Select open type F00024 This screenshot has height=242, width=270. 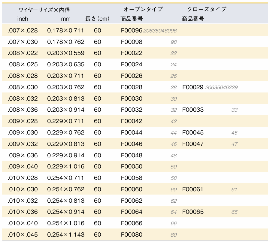(132, 64)
